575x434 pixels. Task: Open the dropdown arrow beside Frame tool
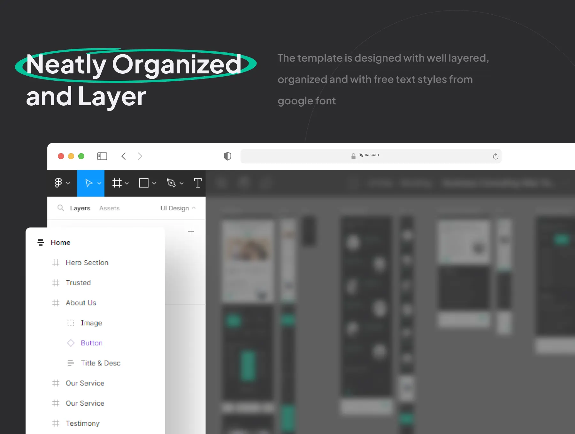(127, 183)
